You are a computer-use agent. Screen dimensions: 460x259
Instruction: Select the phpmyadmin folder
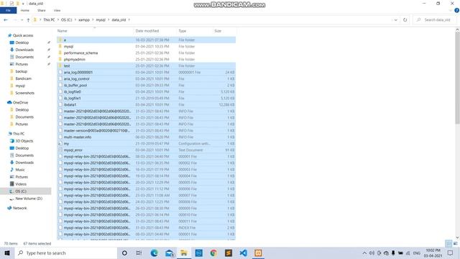point(74,59)
